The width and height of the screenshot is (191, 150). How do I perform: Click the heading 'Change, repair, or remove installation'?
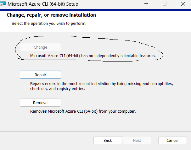click(x=51, y=15)
